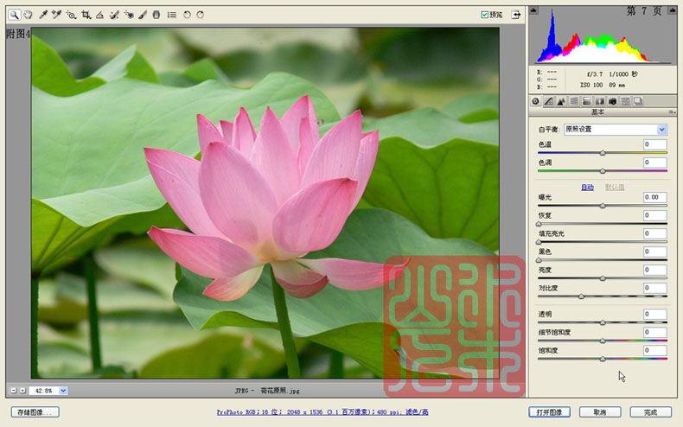Rotate image counterclockwise

(187, 15)
